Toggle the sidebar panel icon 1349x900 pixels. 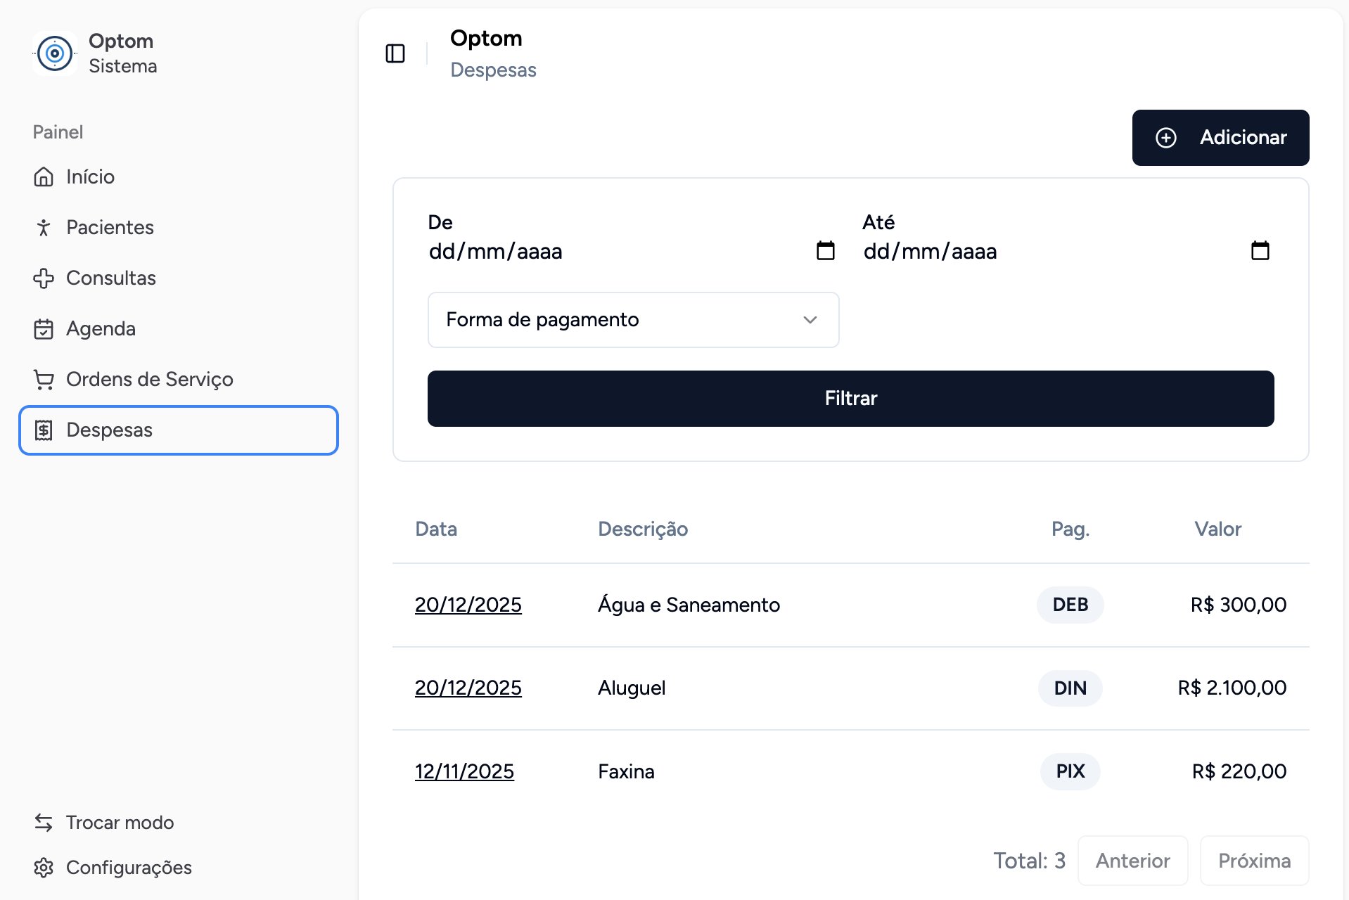[x=395, y=53]
